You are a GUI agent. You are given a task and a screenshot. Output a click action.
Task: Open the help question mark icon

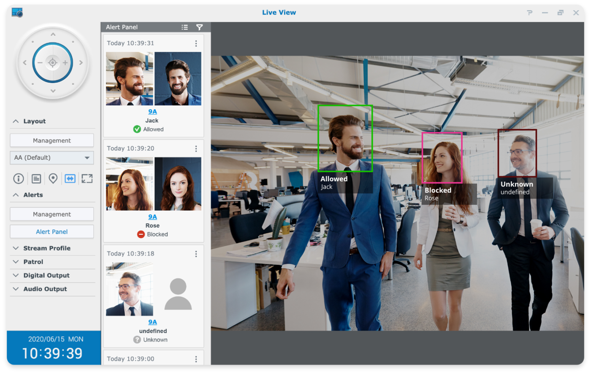click(529, 12)
